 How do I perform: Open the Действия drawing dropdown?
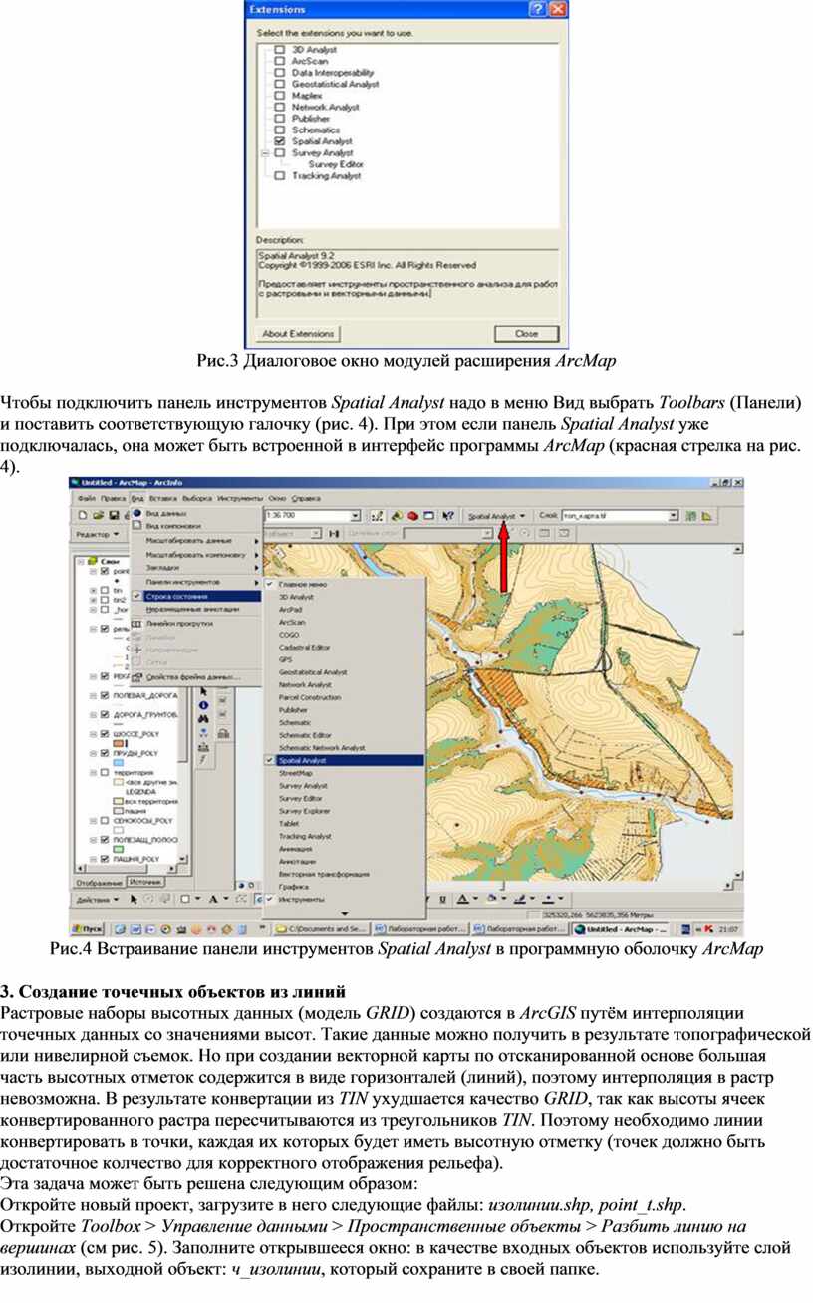coord(97,899)
